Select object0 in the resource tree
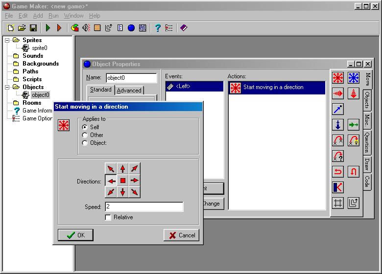 pyautogui.click(x=40, y=95)
